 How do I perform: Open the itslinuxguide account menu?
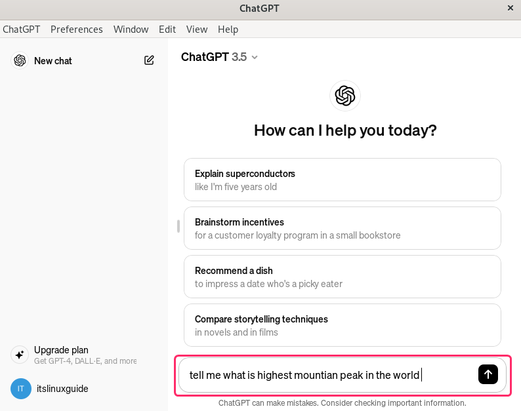[x=62, y=389]
